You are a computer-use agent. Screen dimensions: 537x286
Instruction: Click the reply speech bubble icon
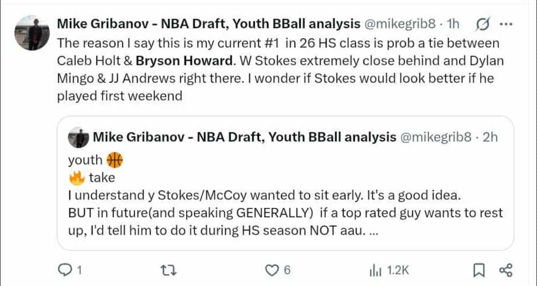[x=65, y=270]
